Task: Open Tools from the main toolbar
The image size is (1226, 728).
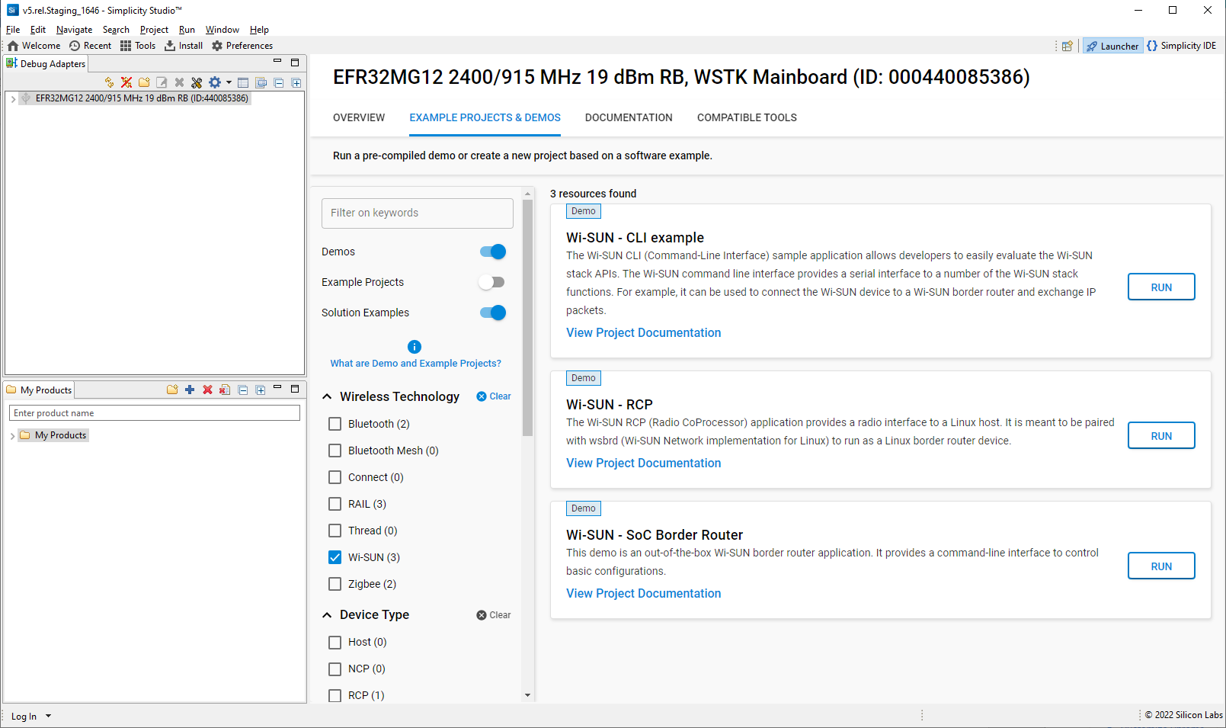Action: click(138, 45)
